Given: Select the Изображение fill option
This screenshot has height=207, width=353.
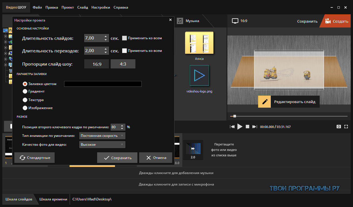Looking at the screenshot, I should pyautogui.click(x=25, y=108).
